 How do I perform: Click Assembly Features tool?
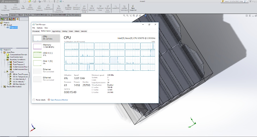click(x=68, y=7)
